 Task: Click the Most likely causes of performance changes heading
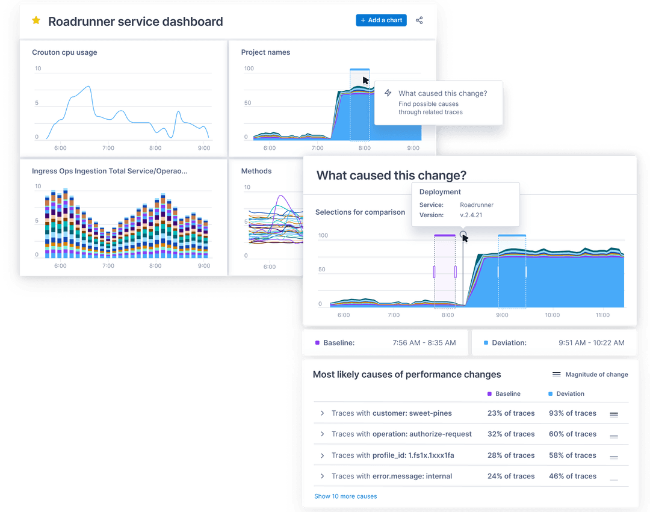click(x=407, y=374)
